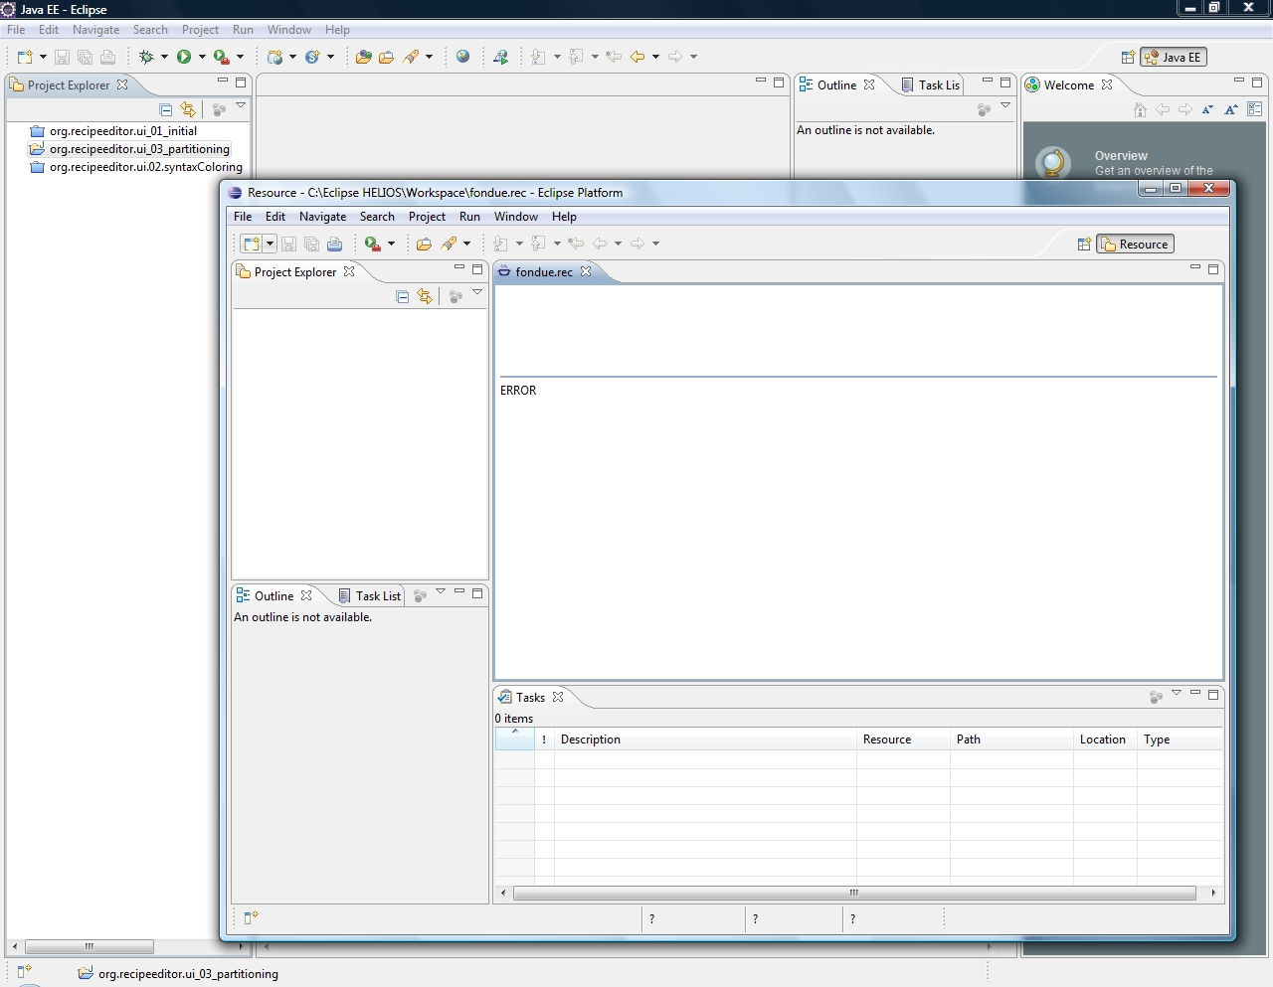1273x987 pixels.
Task: Click Open Type icon in Java EE toolbar
Action: point(363,57)
